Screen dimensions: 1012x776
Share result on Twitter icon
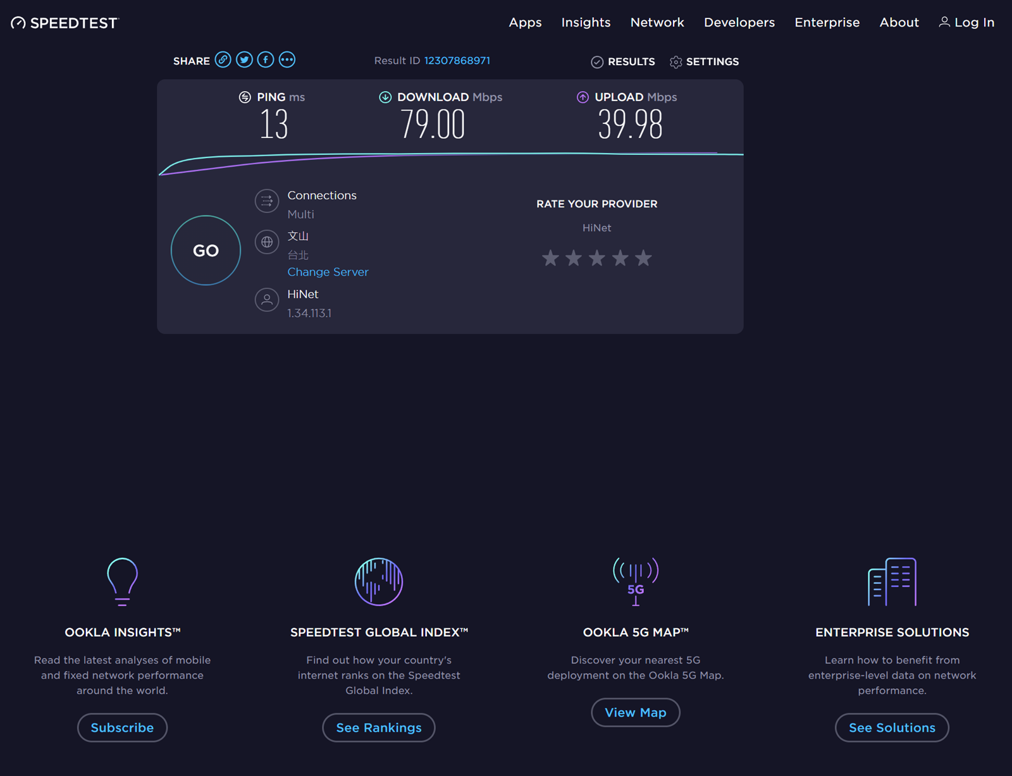[244, 60]
